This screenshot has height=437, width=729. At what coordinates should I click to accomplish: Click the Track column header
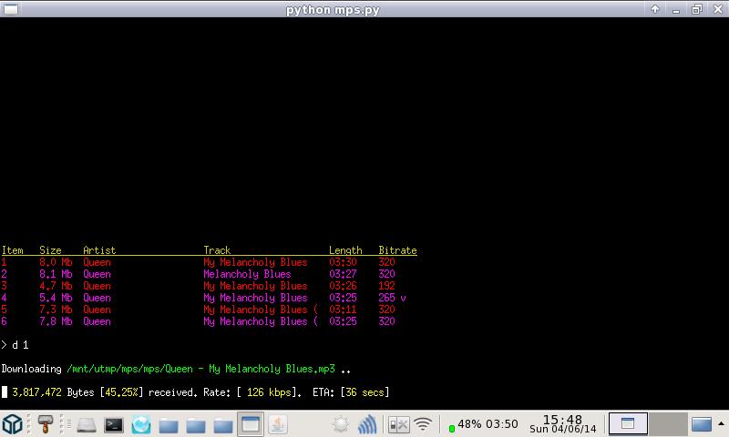click(217, 250)
